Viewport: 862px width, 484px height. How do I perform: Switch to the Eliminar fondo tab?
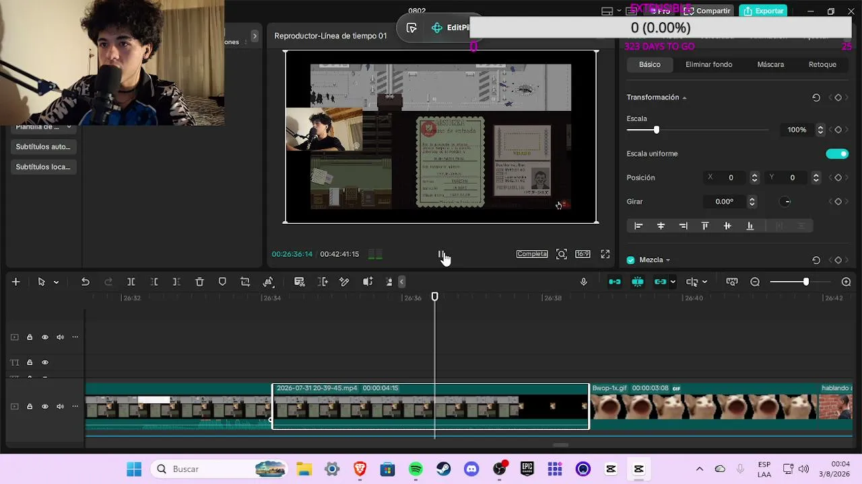click(x=709, y=65)
